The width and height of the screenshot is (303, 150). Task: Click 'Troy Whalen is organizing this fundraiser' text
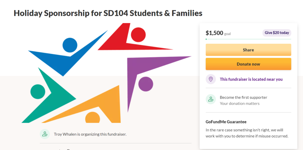(x=90, y=134)
